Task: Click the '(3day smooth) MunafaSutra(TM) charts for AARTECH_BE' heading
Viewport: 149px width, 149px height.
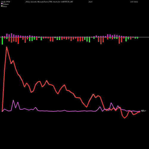Action: coord(49,2)
